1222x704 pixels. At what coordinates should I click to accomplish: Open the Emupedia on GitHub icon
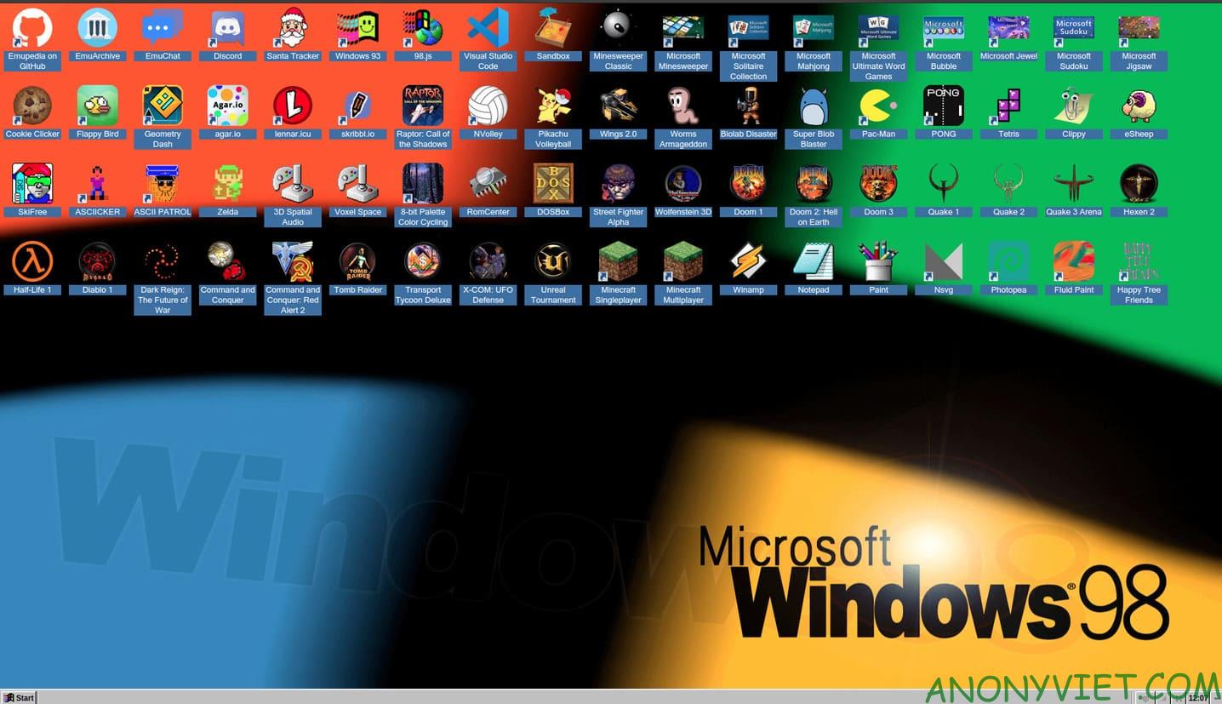click(32, 28)
